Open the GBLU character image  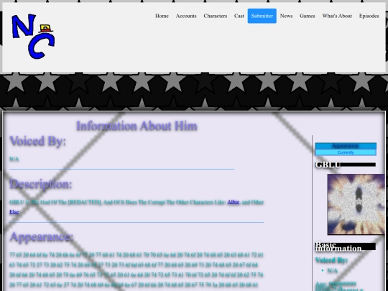(356, 204)
